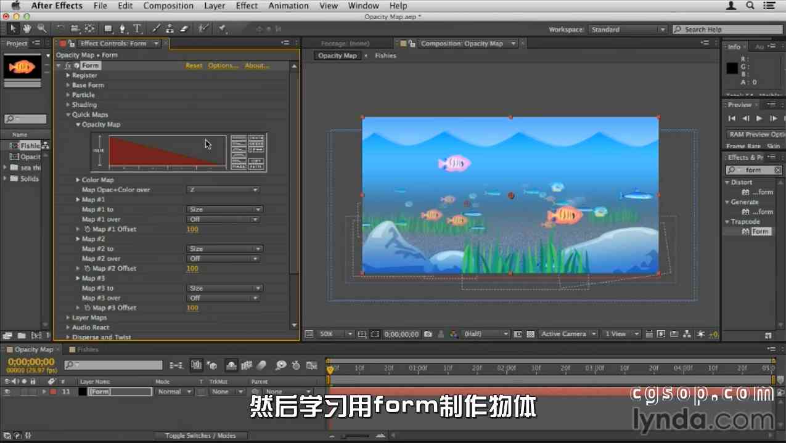Hide the Form layer with eye toggle

(x=7, y=392)
